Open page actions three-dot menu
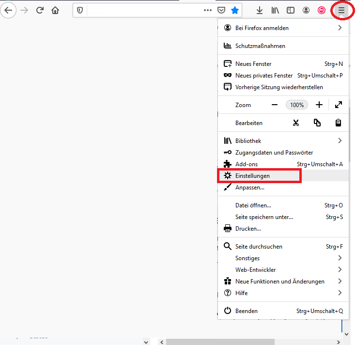Image resolution: width=356 pixels, height=345 pixels. pyautogui.click(x=208, y=10)
